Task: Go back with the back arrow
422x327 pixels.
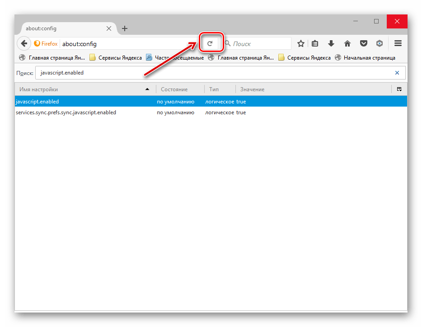Action: pyautogui.click(x=24, y=44)
